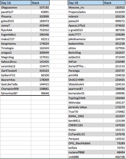Click the empty cell below fahrenheit87
This screenshot has width=126, height=159.
pyautogui.click(x=16, y=98)
